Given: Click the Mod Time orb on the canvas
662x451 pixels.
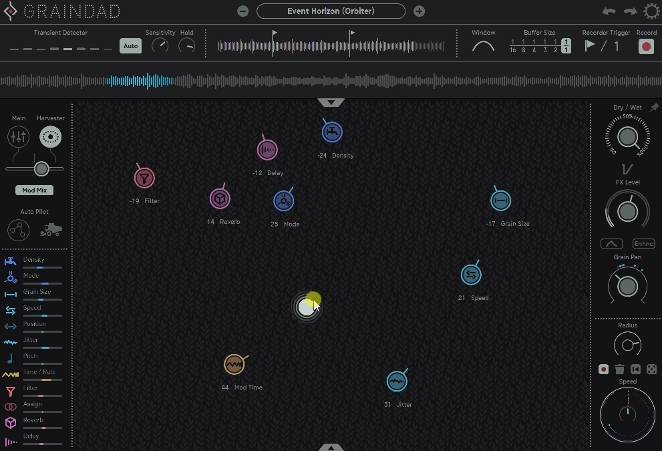Looking at the screenshot, I should [235, 365].
